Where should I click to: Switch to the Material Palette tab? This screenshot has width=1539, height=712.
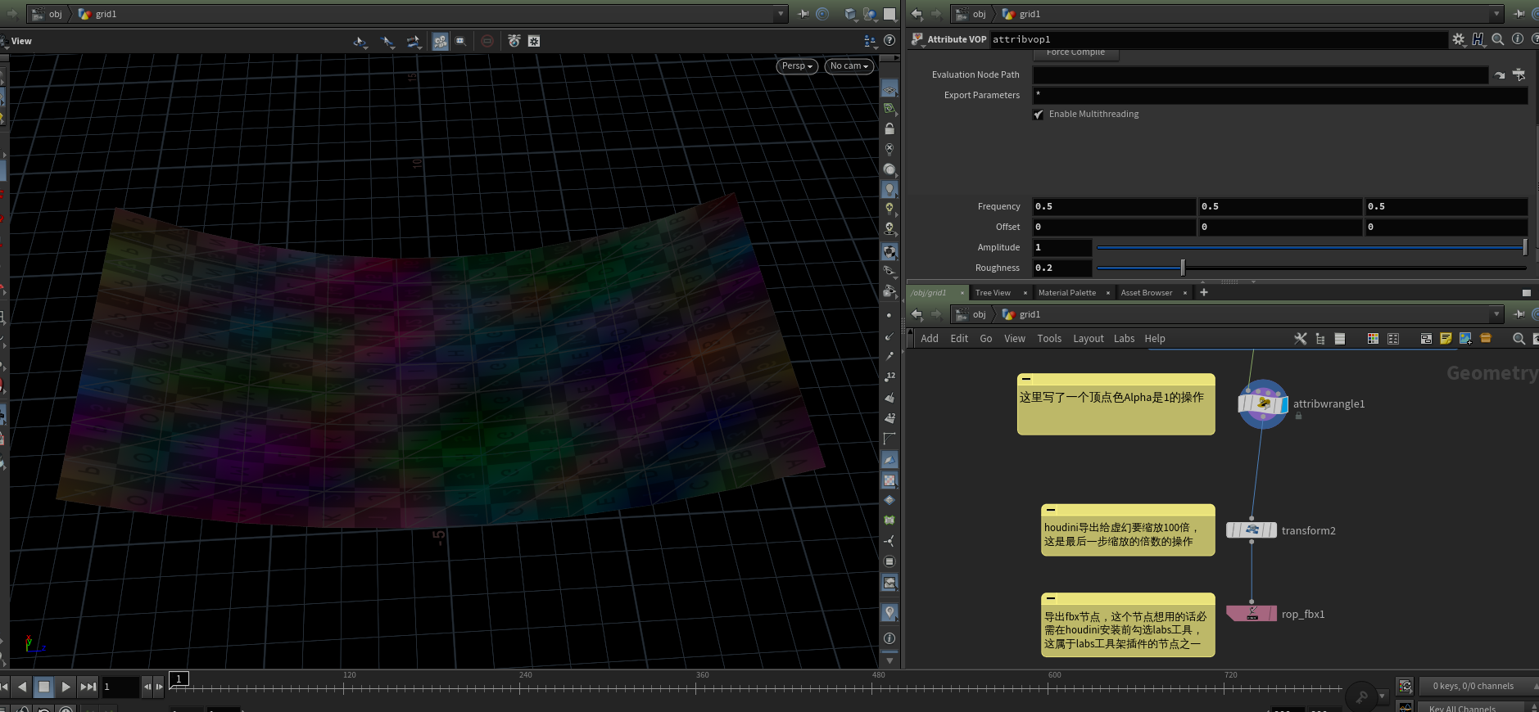[1066, 293]
